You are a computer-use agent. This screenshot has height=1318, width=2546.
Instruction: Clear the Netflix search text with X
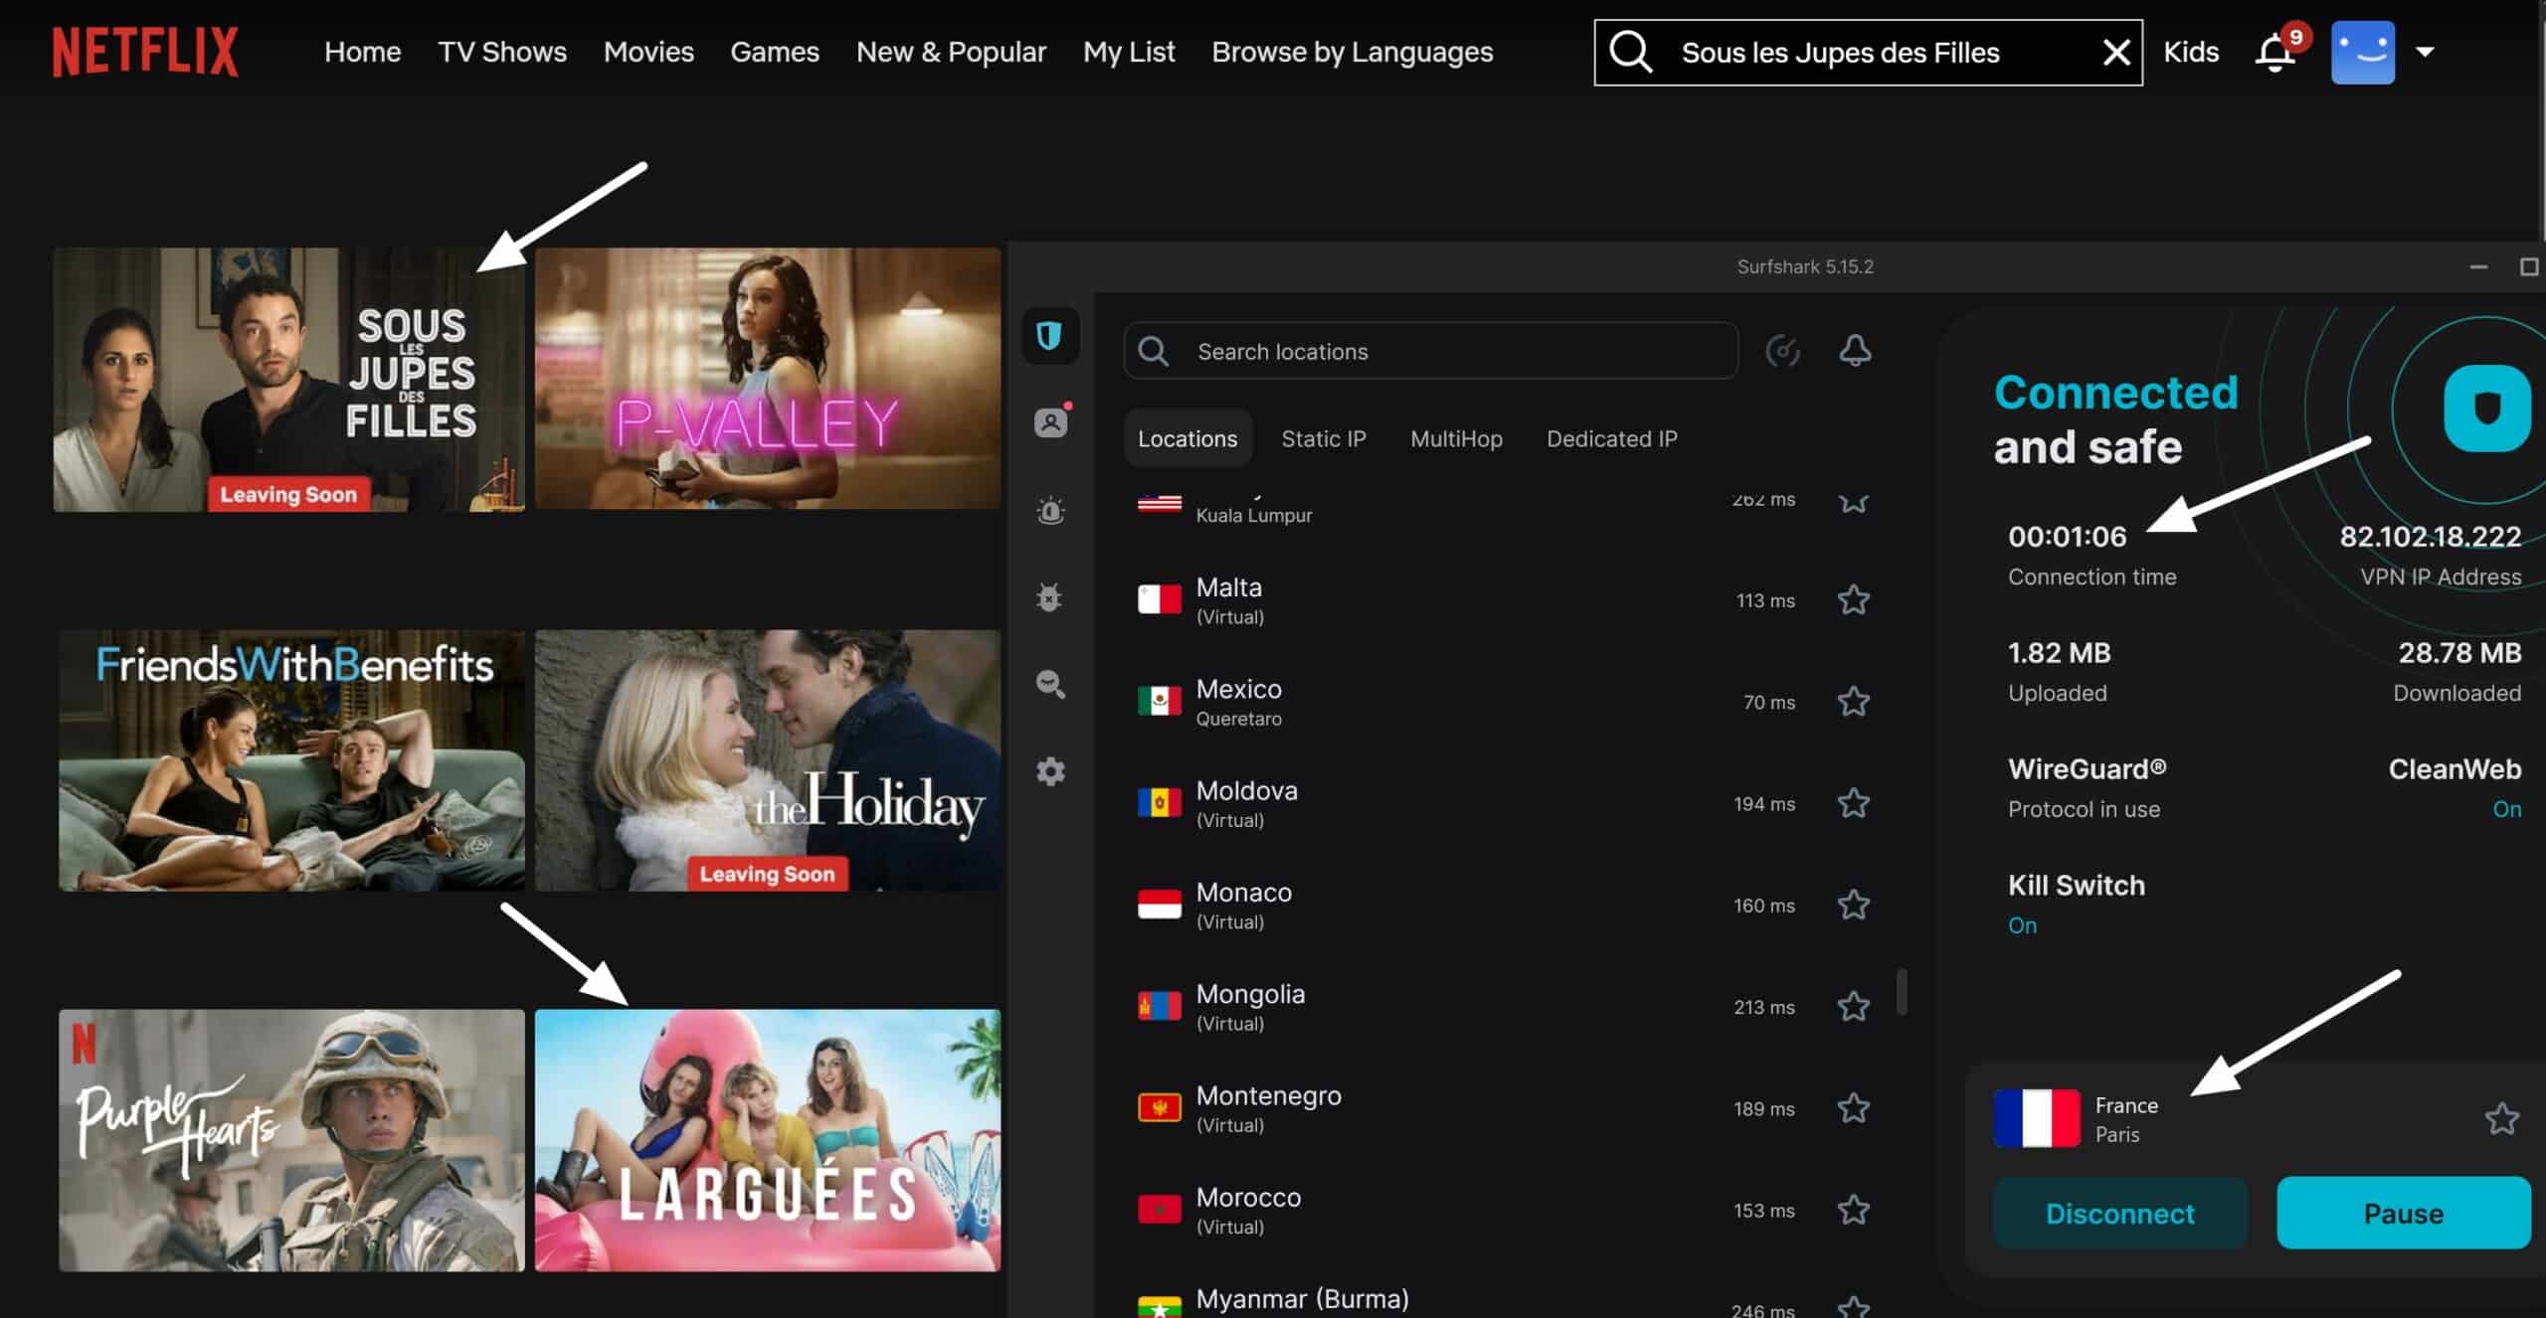(2116, 52)
